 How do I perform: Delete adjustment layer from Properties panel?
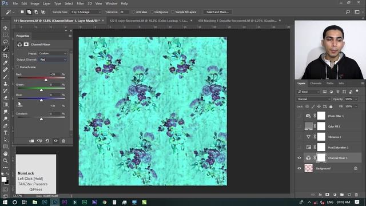(x=63, y=141)
